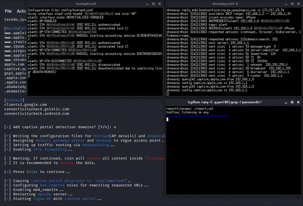Click the last 'config captive.apple.com is 192.168.1.1' line

tap(207, 90)
